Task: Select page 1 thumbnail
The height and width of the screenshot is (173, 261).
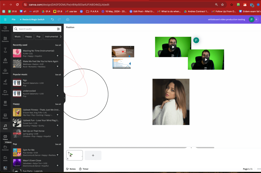Action: coord(74,155)
